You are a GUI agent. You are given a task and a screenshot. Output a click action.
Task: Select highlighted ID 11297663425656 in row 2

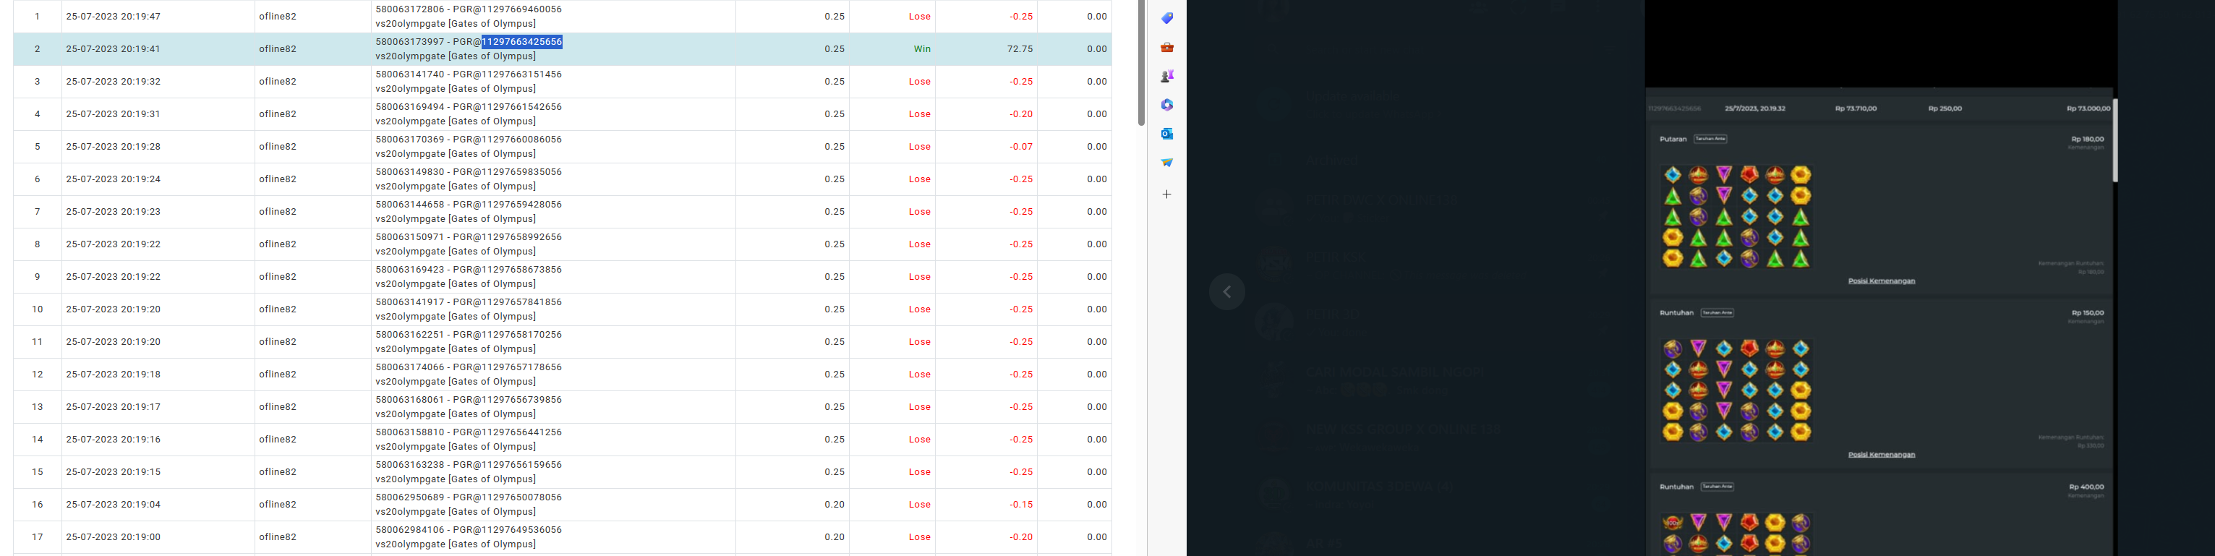pos(522,42)
